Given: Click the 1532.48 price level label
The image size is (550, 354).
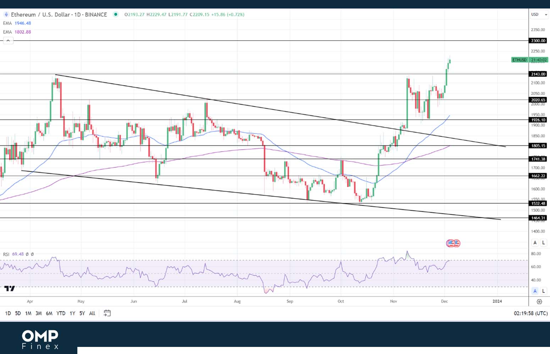Looking at the screenshot, I should (x=538, y=203).
